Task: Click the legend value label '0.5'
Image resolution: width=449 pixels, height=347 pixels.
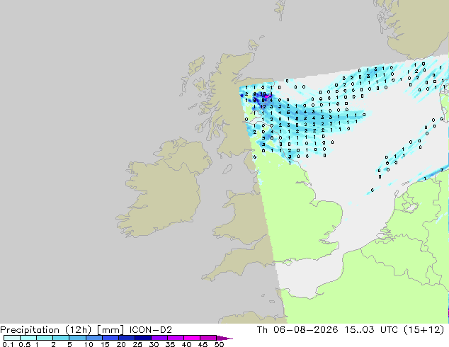Action: 25,344
